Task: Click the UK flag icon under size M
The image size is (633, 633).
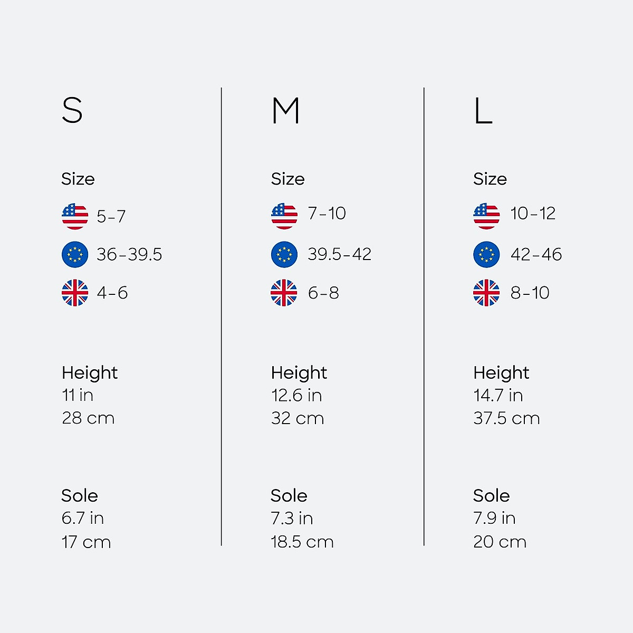Action: point(284,293)
